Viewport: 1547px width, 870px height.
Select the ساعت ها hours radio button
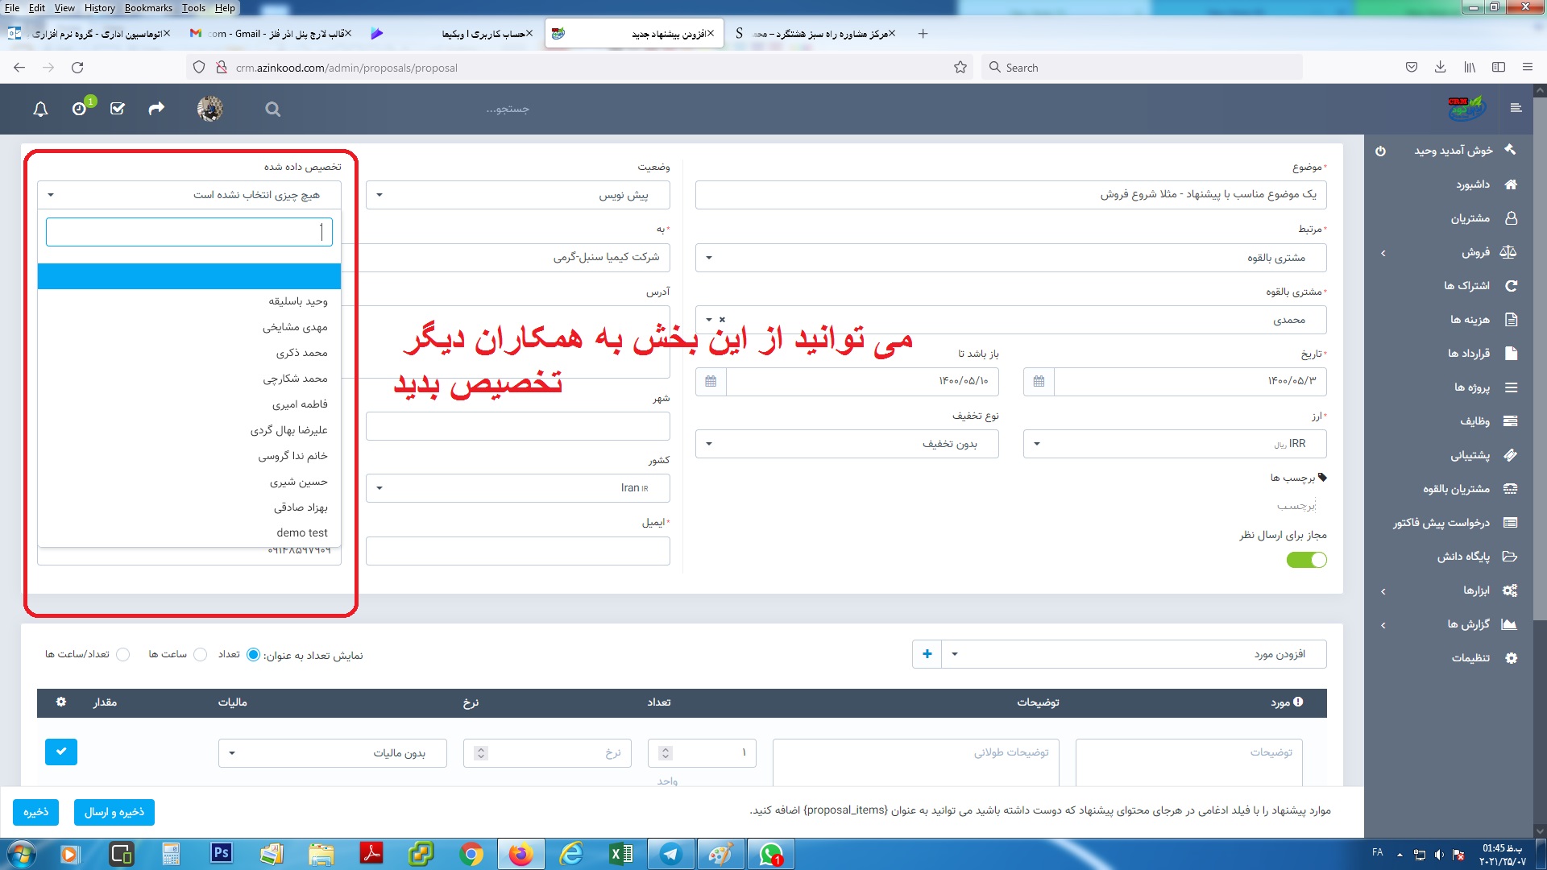tap(201, 655)
